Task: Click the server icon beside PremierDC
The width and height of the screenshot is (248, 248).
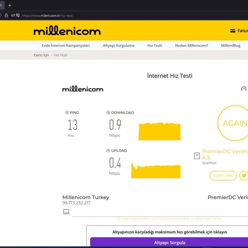Action: click(197, 156)
